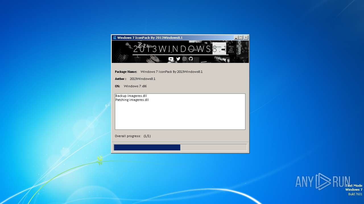Close the IconPack installer window

point(246,38)
